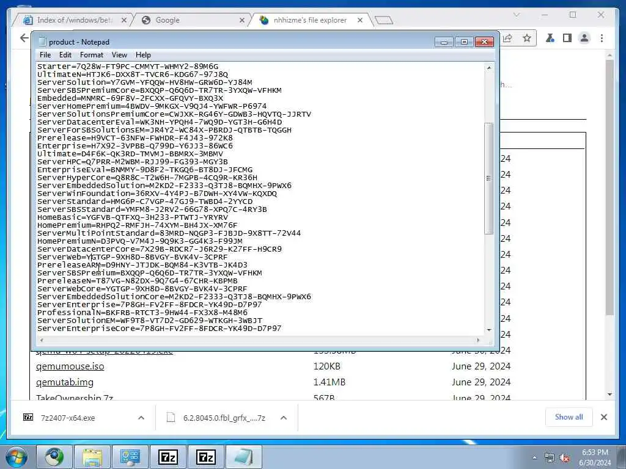This screenshot has height=469, width=626.
Task: Click Notepad horizontal scrollbar right arrow
Action: coord(478,340)
